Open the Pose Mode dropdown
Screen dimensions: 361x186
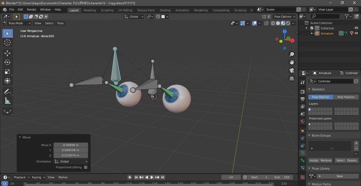(17, 23)
